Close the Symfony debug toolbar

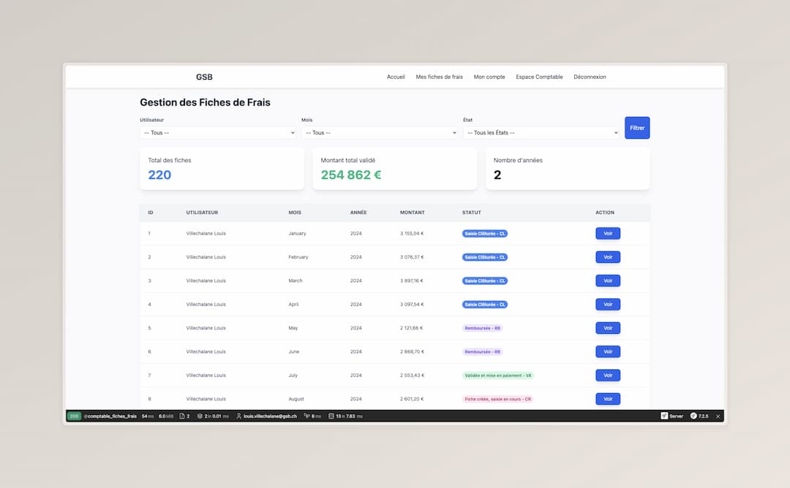(x=718, y=416)
